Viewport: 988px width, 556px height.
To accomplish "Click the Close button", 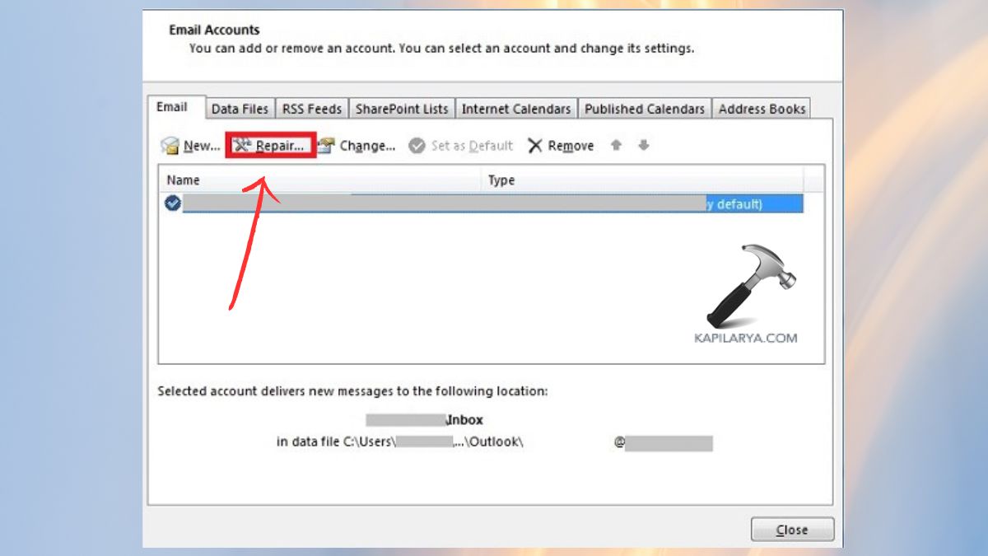I will pos(791,530).
